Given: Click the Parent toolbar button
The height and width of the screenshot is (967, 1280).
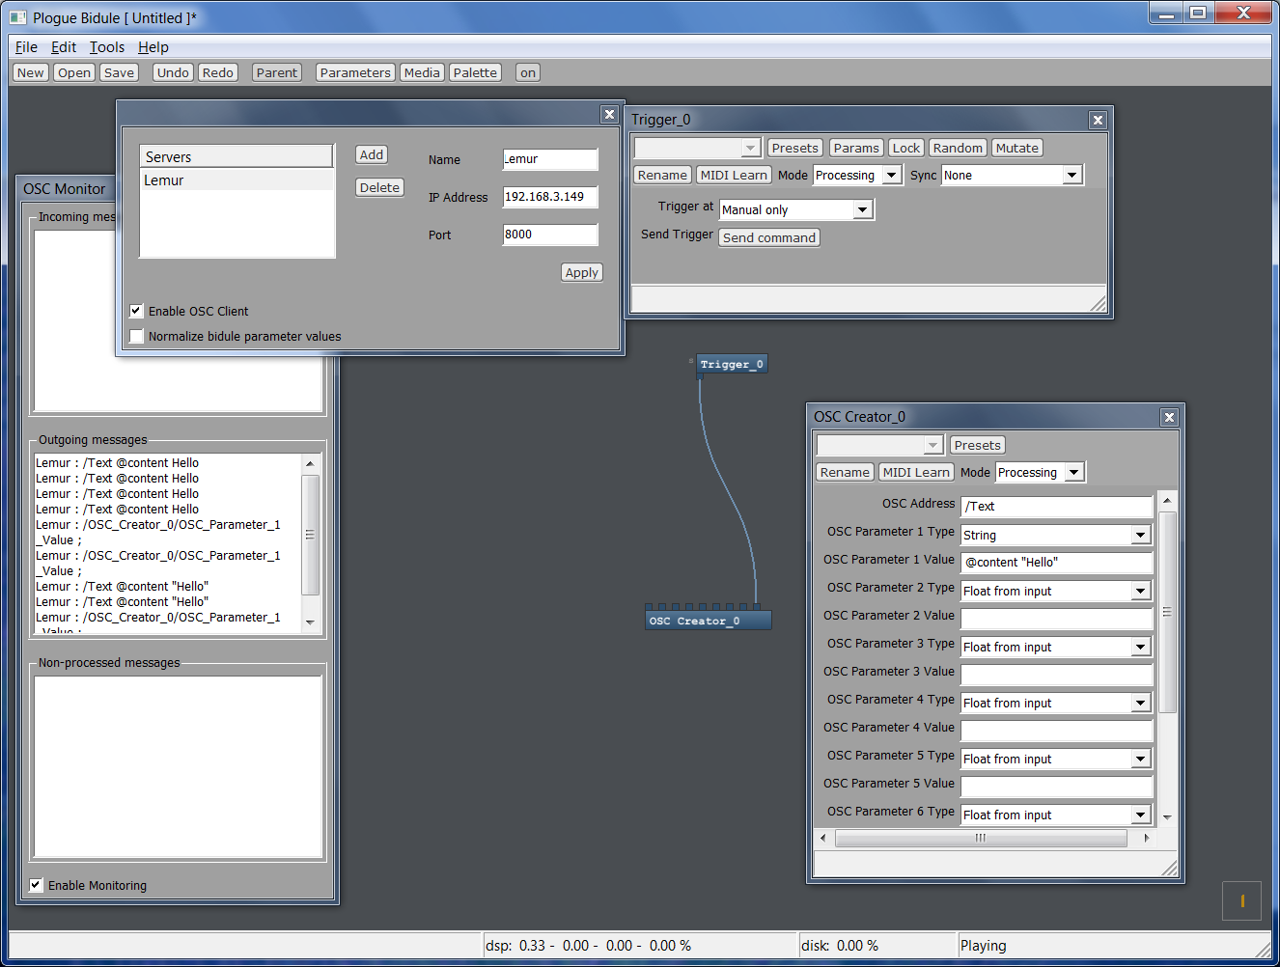Looking at the screenshot, I should tap(277, 72).
